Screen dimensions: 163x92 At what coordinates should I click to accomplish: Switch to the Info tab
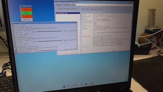[83, 9]
